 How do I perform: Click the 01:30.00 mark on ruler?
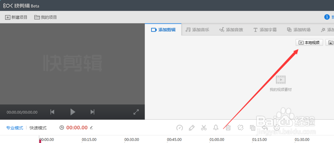(302, 139)
